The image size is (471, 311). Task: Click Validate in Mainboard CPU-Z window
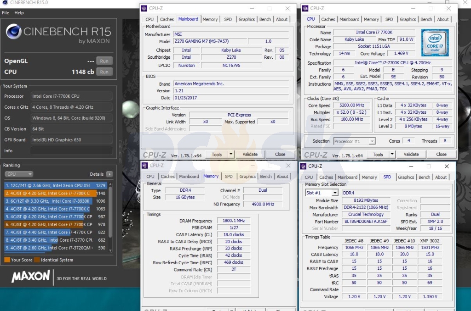250,154
